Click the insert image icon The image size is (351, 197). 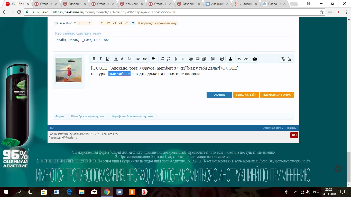[x=198, y=59]
